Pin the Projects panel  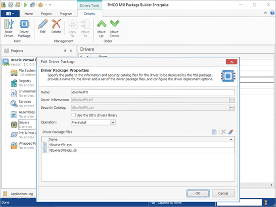click(x=65, y=51)
